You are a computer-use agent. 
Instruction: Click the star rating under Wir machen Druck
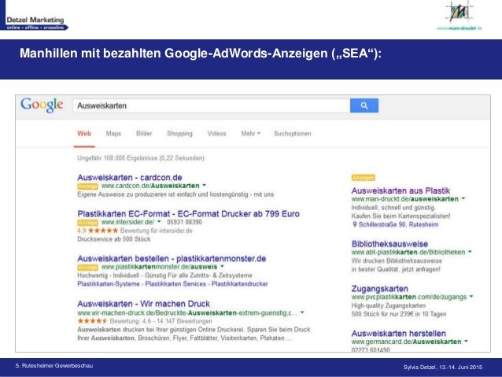(92, 321)
